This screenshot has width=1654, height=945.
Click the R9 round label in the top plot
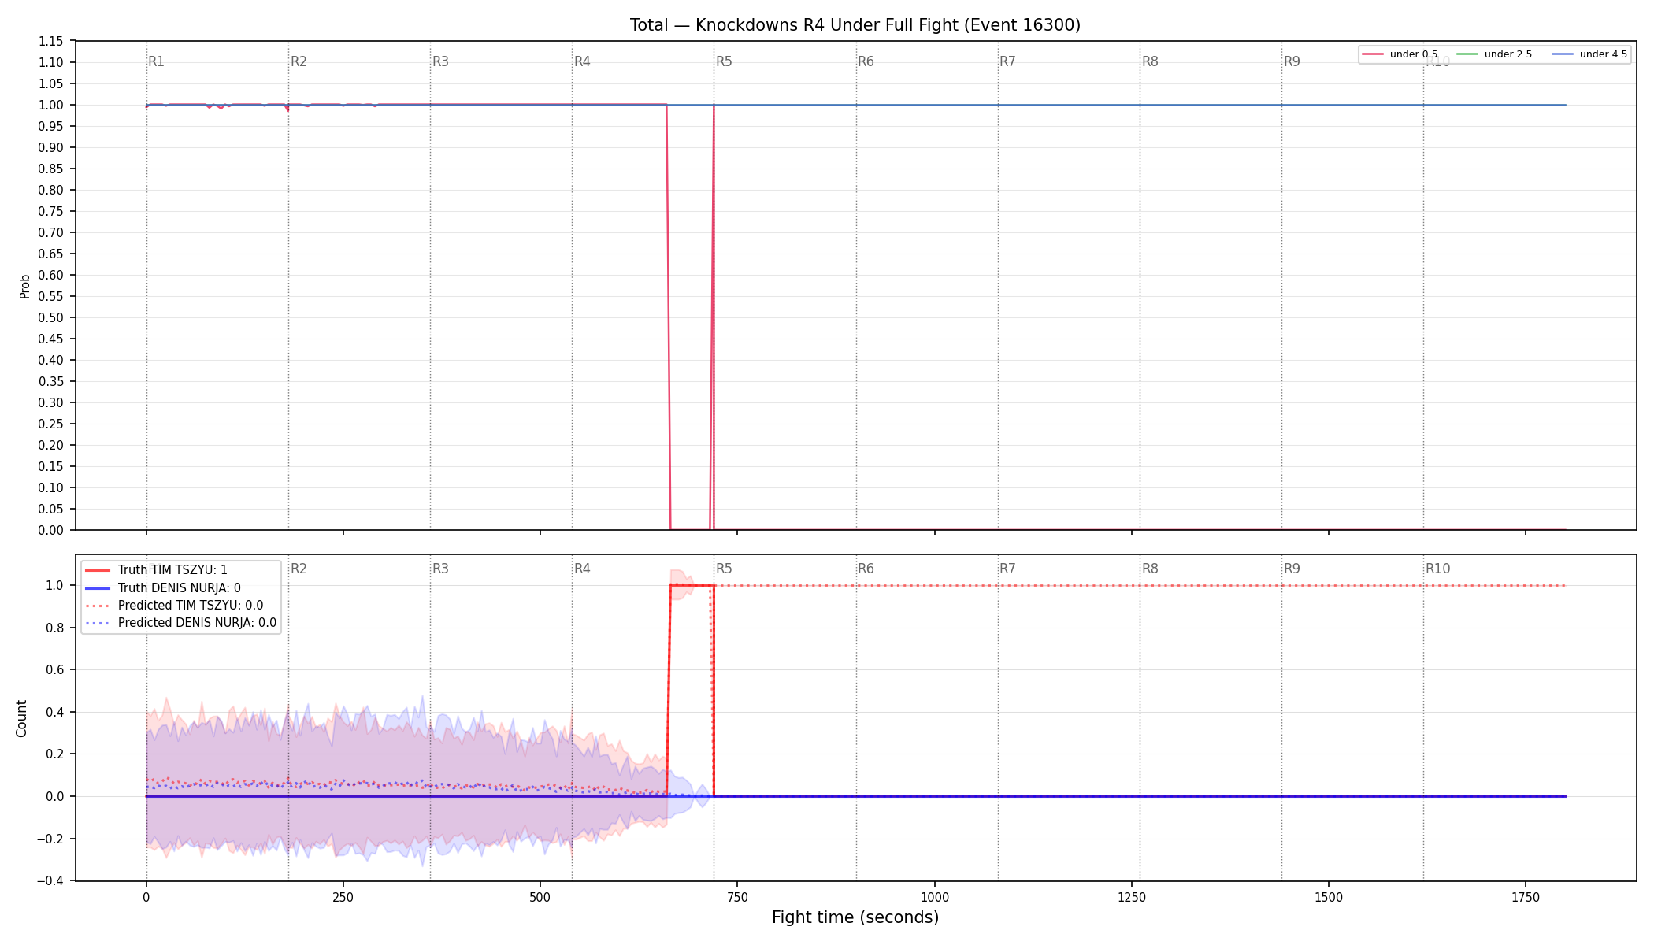tap(1292, 61)
